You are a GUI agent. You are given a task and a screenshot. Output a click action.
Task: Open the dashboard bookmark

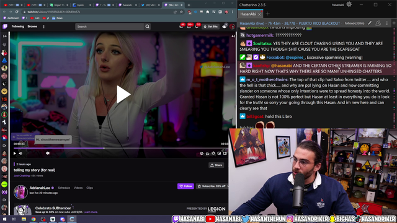(11, 18)
